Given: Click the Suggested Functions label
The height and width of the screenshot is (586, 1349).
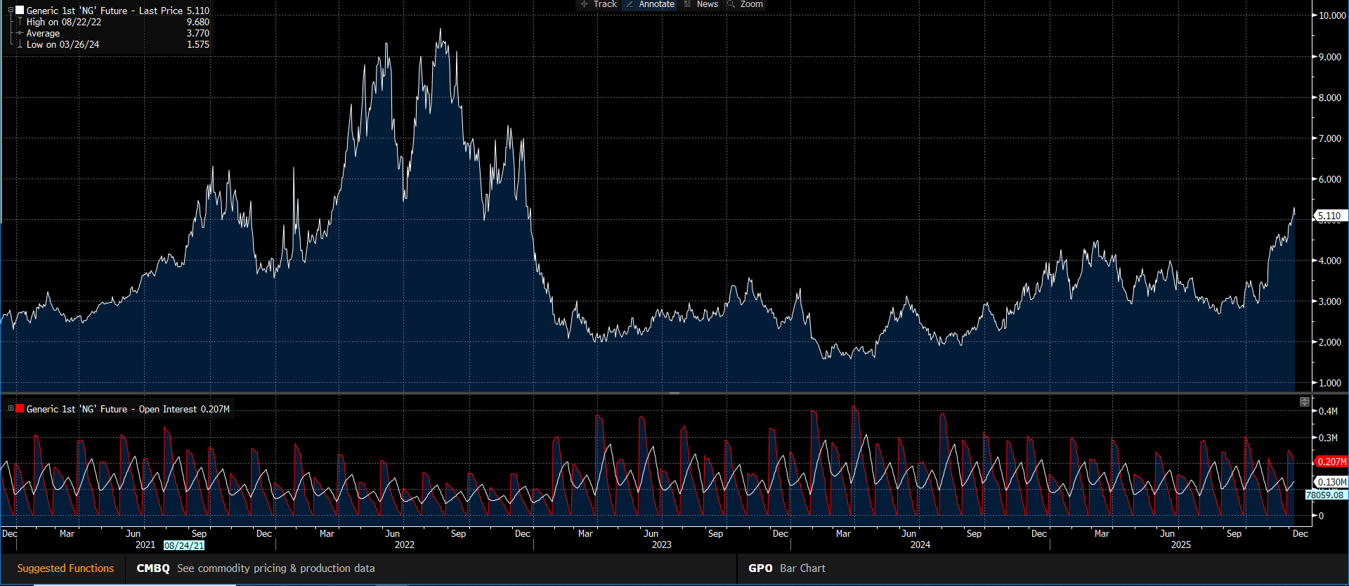Looking at the screenshot, I should coord(65,568).
